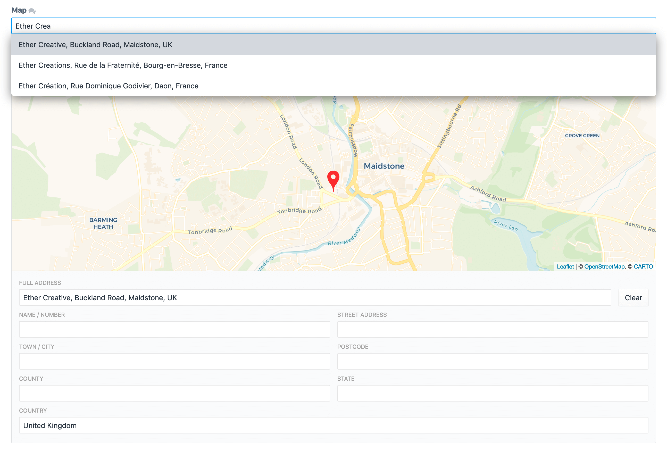Select Ether Creative, Buckland Road suggestion

coord(95,45)
